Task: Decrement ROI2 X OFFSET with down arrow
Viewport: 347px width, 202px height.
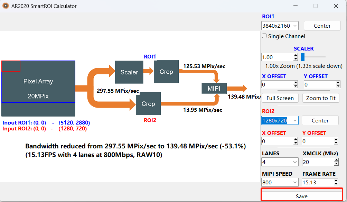Action: [296, 143]
